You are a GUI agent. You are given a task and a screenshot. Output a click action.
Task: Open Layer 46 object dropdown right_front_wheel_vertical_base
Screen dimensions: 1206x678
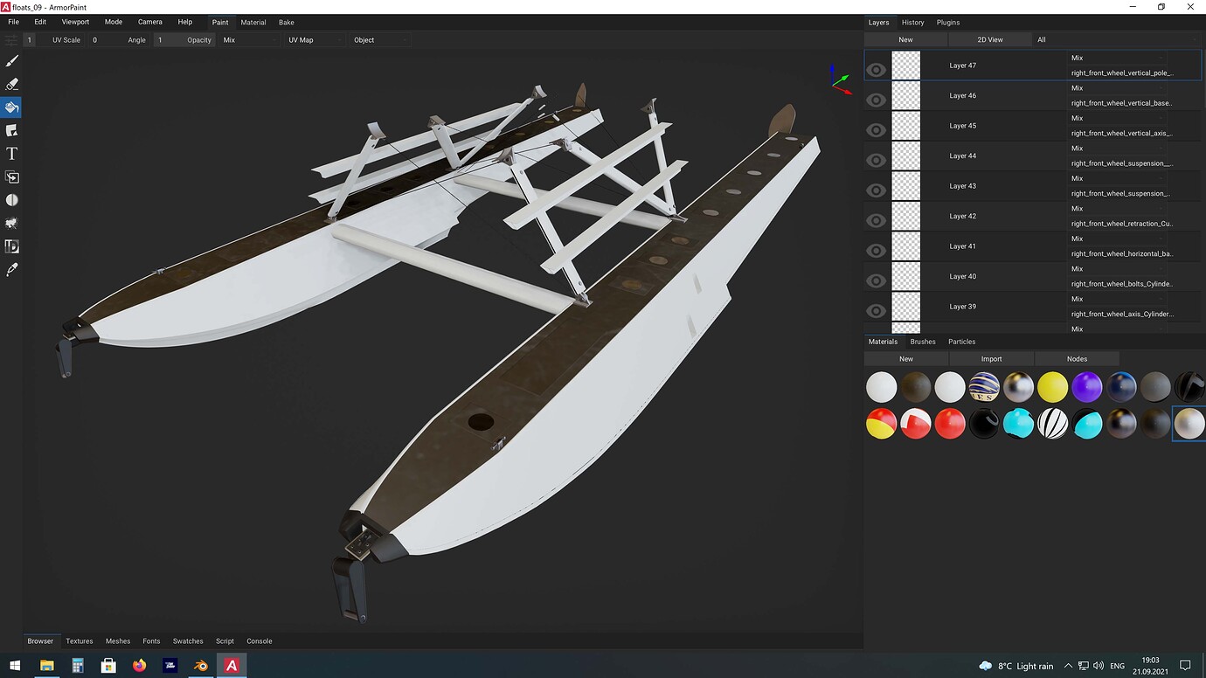pyautogui.click(x=1122, y=103)
